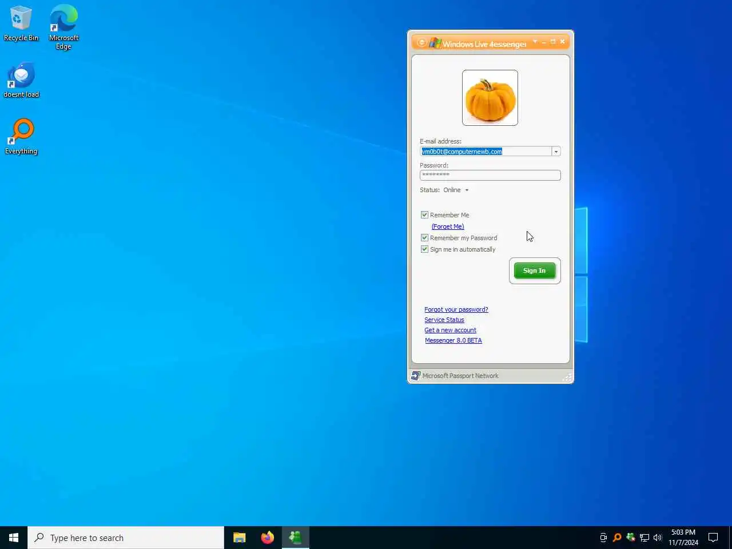Click the Messenger tray status icon
Viewport: 732px width, 549px height.
click(631, 538)
